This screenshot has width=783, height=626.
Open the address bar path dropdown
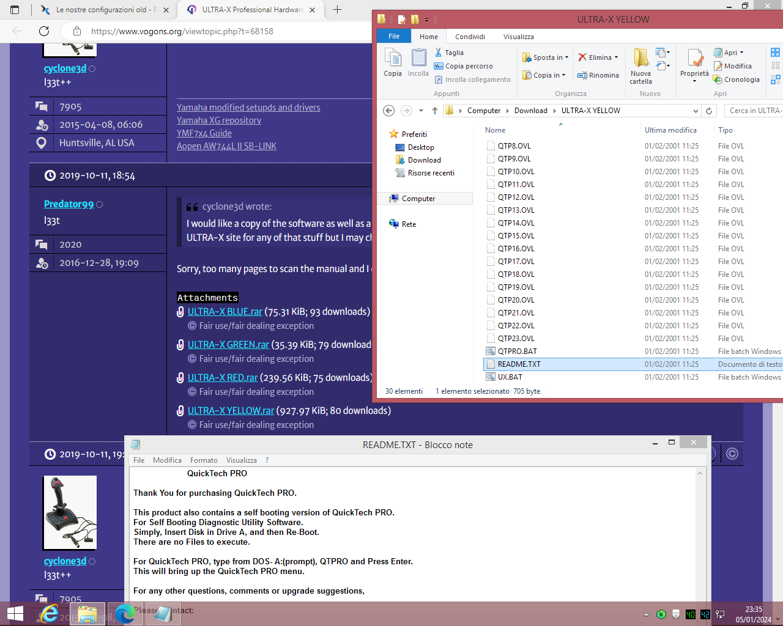(696, 111)
